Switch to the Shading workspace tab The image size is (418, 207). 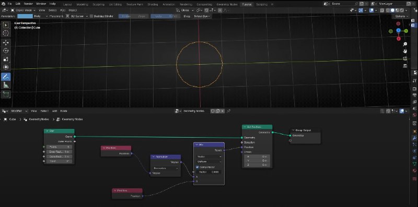pos(153,4)
